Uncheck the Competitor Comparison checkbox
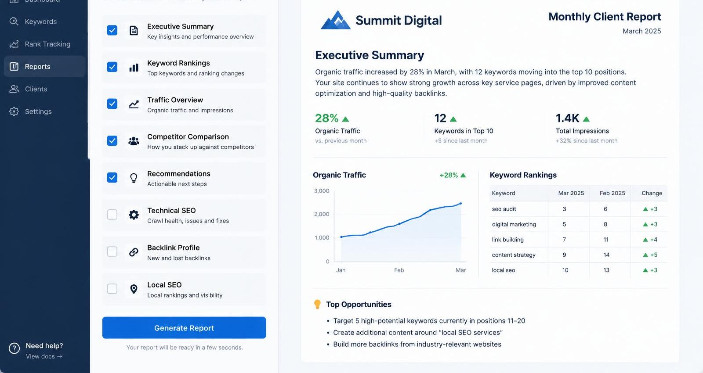This screenshot has height=373, width=703. (x=112, y=141)
